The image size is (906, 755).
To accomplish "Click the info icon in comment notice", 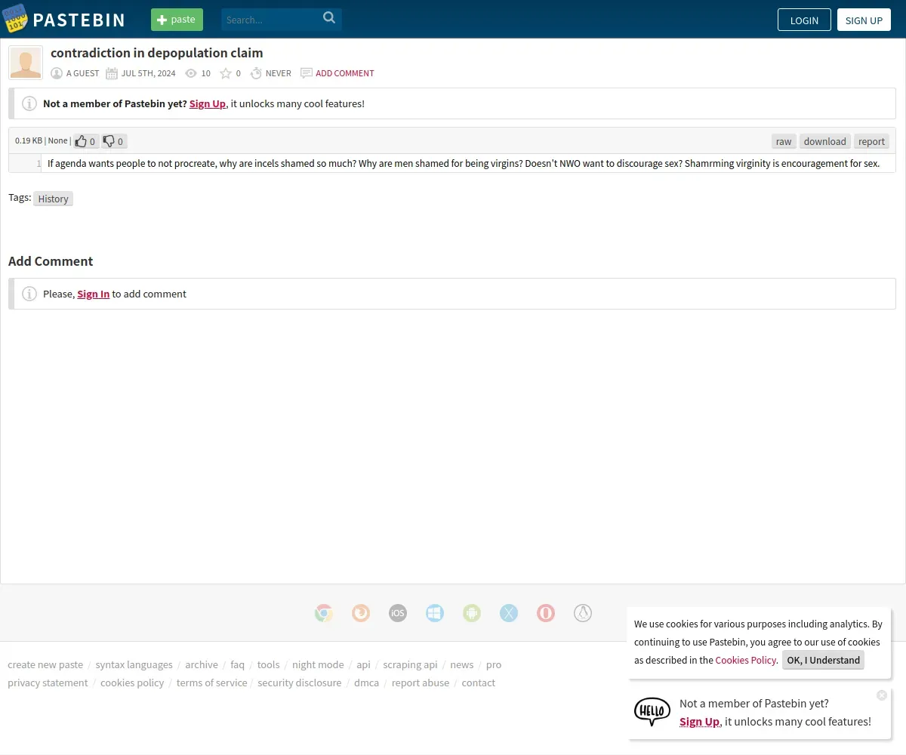I will (x=29, y=294).
